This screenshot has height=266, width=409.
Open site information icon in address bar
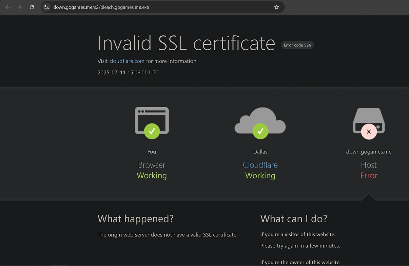pyautogui.click(x=46, y=7)
